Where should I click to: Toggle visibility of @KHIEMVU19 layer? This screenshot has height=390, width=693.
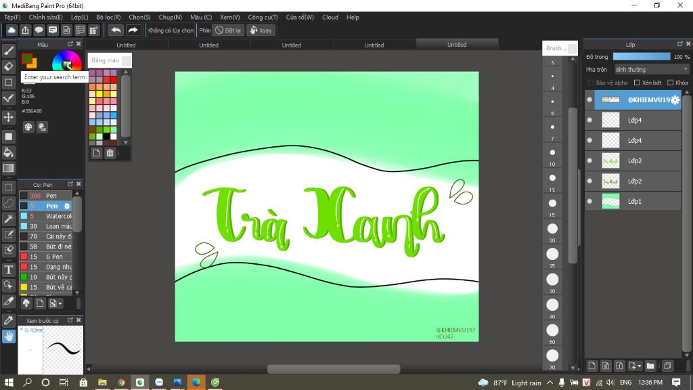[x=589, y=100]
